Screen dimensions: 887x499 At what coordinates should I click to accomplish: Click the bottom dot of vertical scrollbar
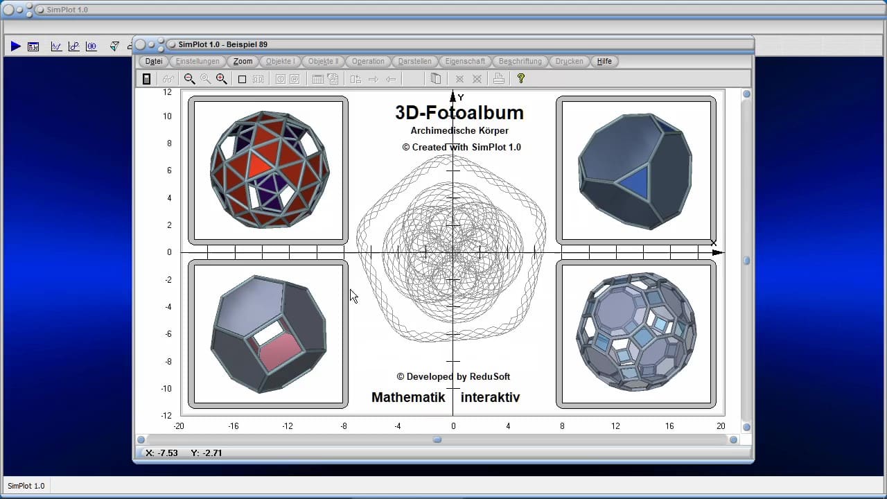click(x=746, y=427)
